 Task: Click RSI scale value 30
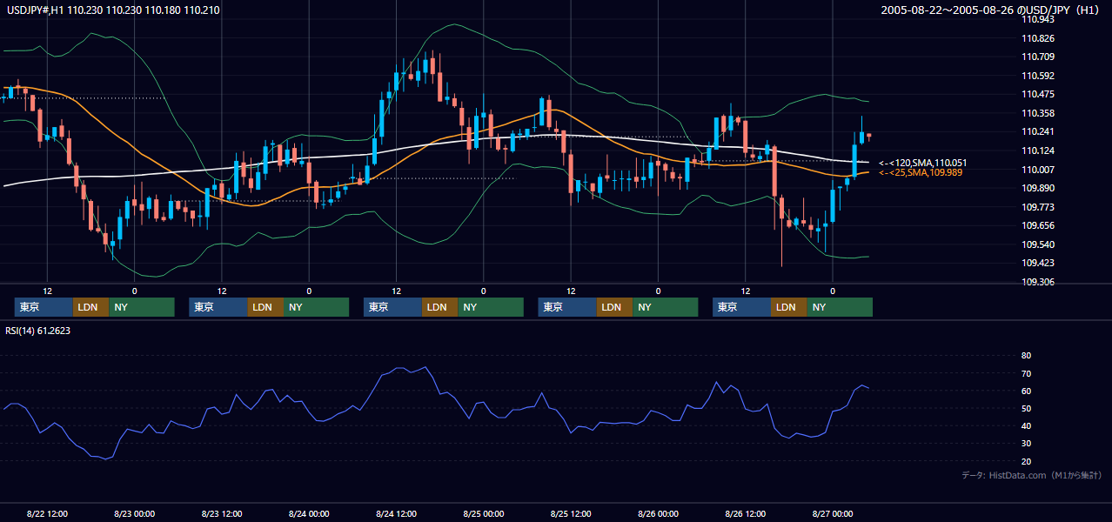point(1026,444)
